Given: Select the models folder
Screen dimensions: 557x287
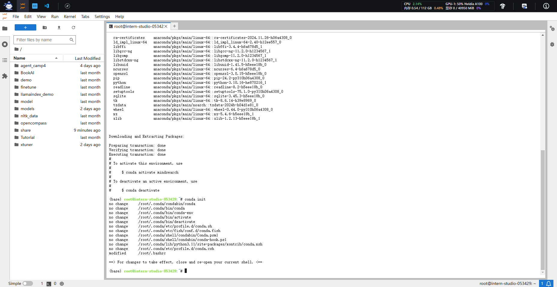Looking at the screenshot, I should [57, 109].
